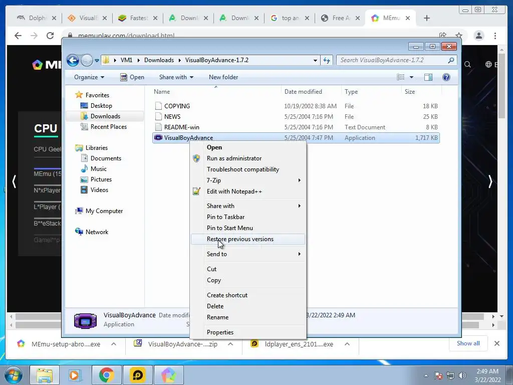Select the README-win text document
This screenshot has height=385, width=513.
point(181,127)
